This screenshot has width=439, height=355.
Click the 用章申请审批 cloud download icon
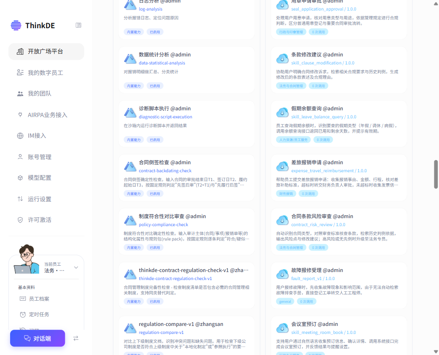(282, 5)
